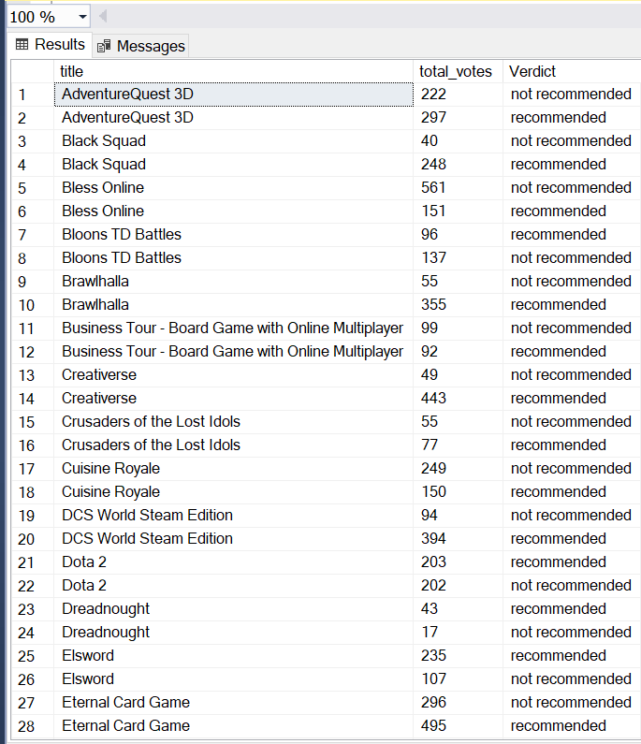Click the 99 votes cell

tap(458, 328)
